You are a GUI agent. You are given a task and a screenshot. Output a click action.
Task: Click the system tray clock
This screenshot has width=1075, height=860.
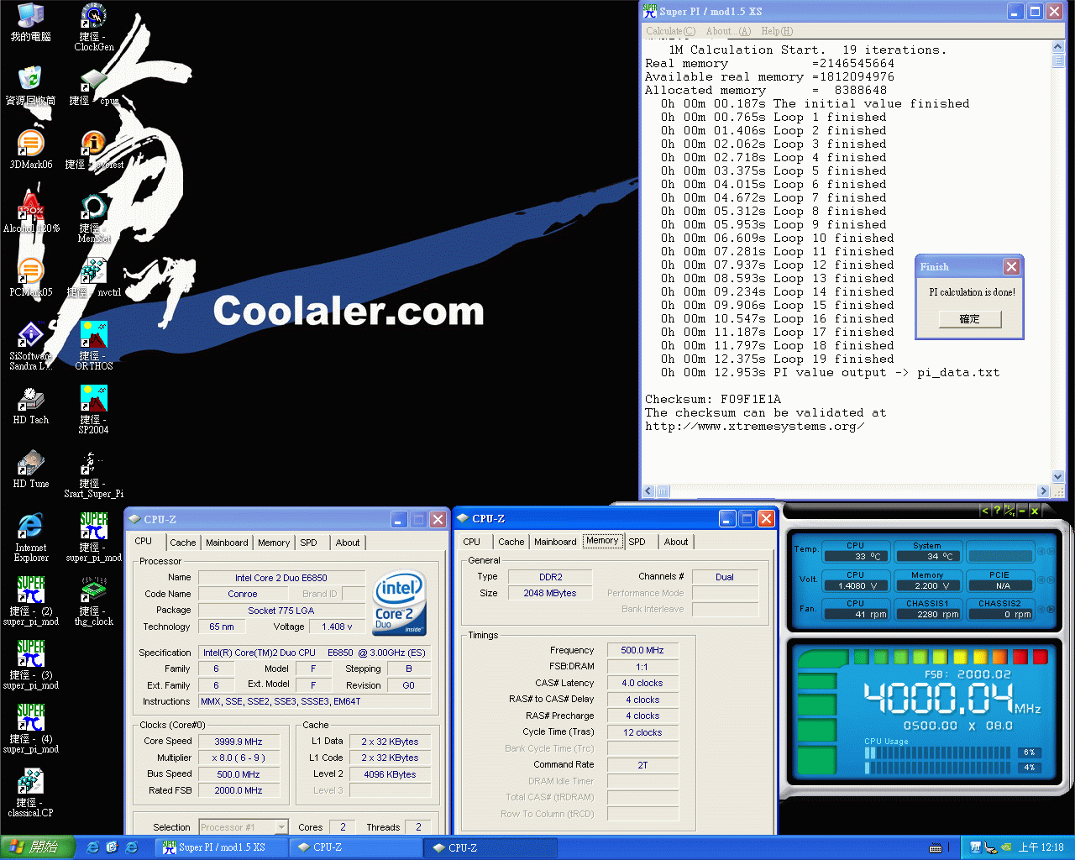pos(1041,847)
